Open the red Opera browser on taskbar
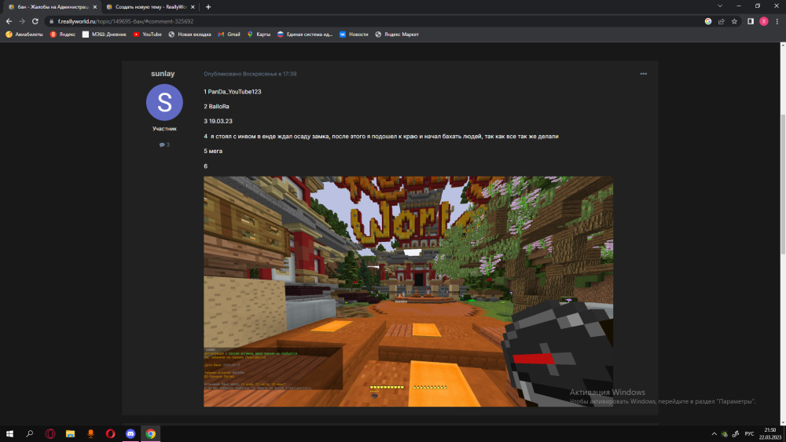This screenshot has height=442, width=786. click(110, 433)
